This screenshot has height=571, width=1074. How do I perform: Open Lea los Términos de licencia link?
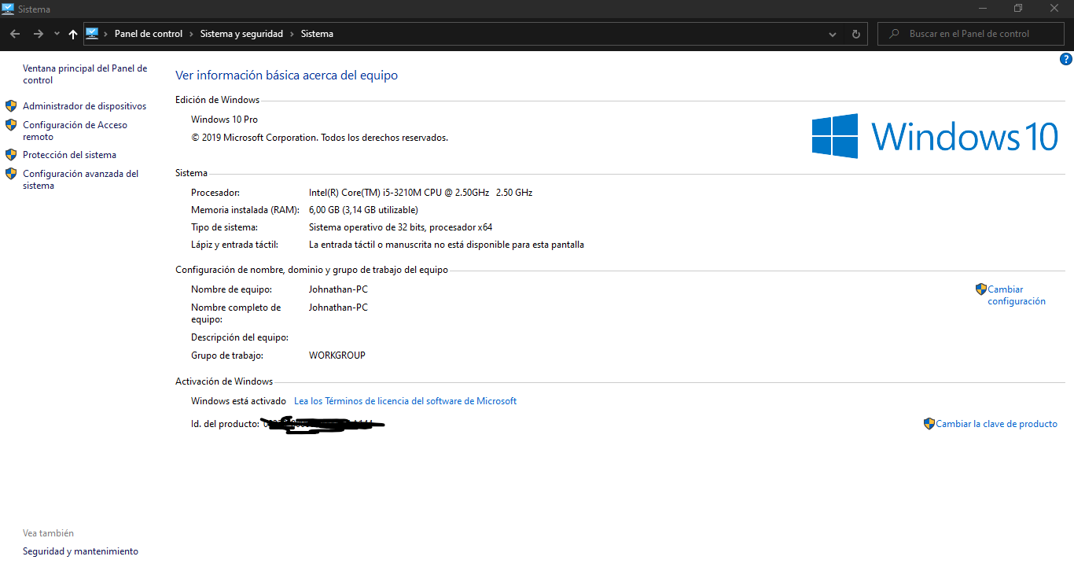pyautogui.click(x=405, y=401)
